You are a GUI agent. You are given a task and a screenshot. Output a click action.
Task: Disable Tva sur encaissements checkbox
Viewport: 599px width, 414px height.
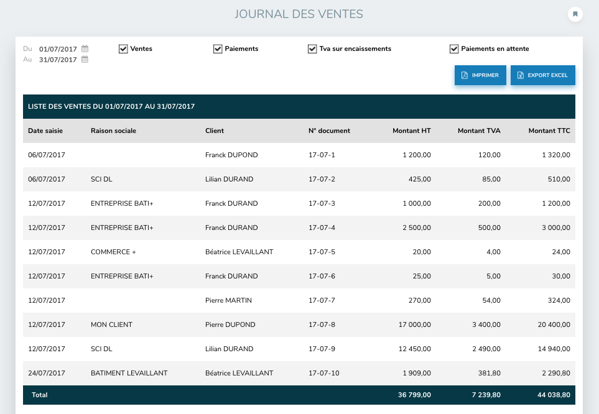click(312, 48)
